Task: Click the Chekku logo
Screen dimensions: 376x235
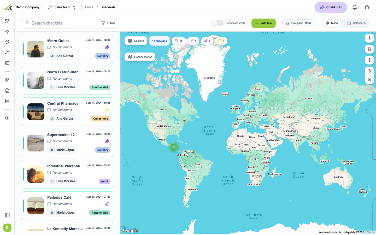Action: coord(8,7)
